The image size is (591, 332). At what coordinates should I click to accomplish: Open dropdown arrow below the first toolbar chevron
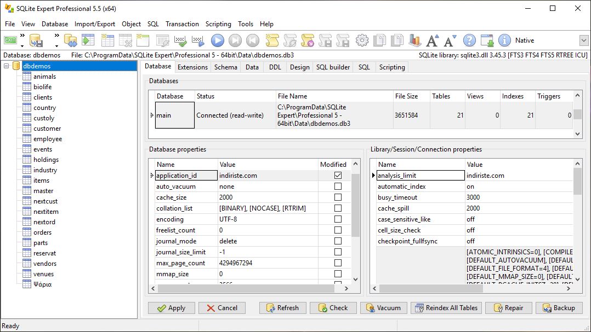pyautogui.click(x=22, y=46)
